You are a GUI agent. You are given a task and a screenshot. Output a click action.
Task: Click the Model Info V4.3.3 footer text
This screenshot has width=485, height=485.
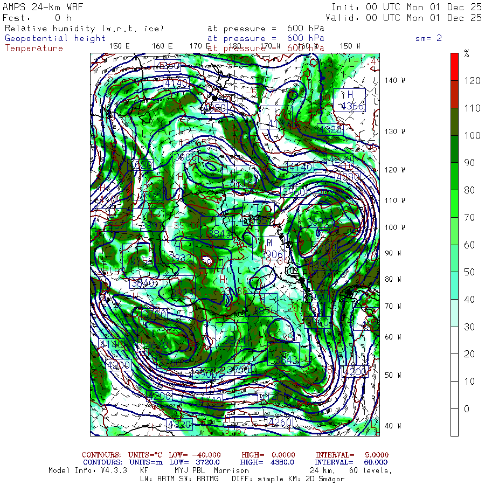pos(88,470)
